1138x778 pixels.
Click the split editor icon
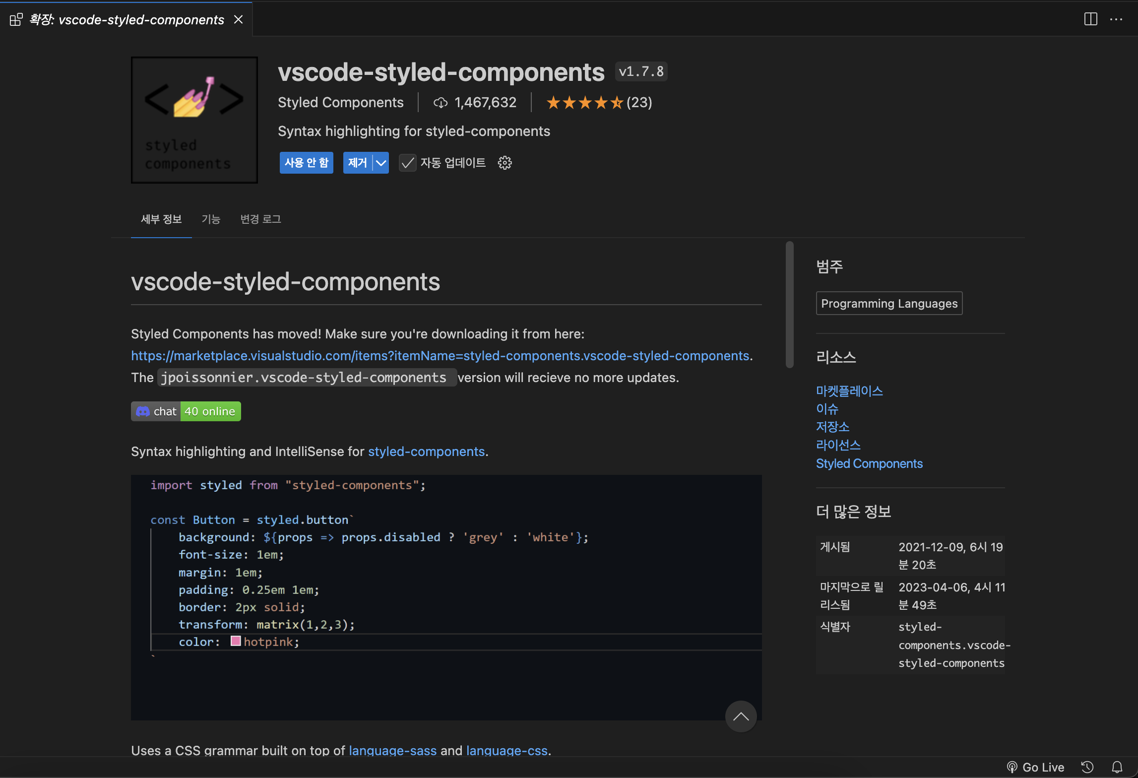click(1090, 19)
